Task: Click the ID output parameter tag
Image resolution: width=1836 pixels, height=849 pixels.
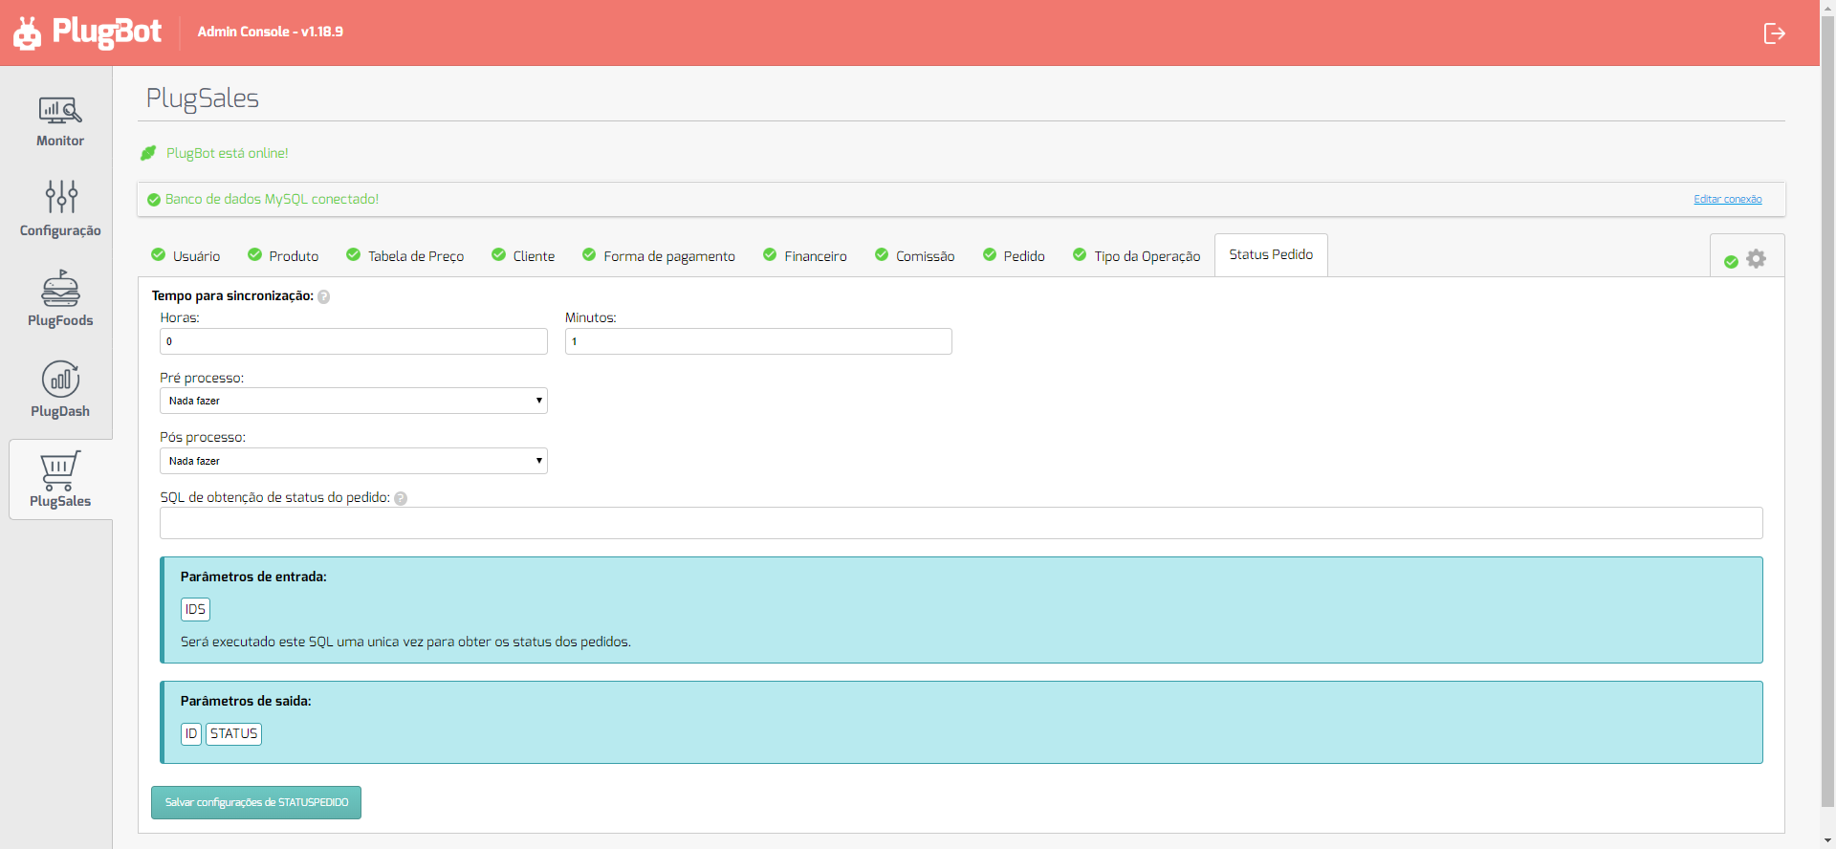Action: (x=191, y=733)
